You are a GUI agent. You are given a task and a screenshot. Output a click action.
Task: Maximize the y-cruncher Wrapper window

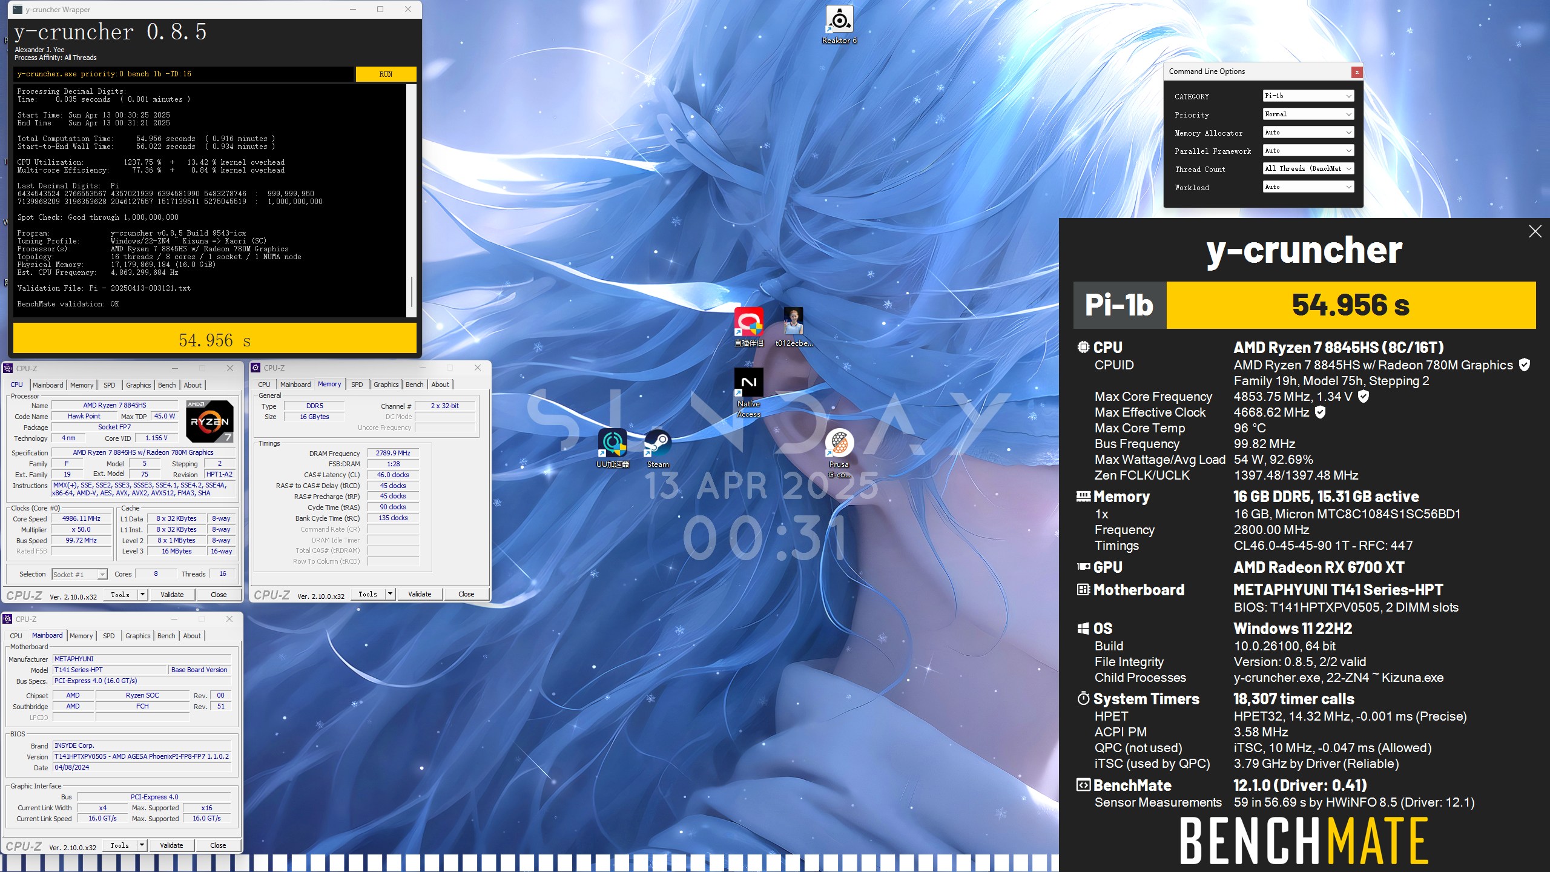(x=380, y=9)
